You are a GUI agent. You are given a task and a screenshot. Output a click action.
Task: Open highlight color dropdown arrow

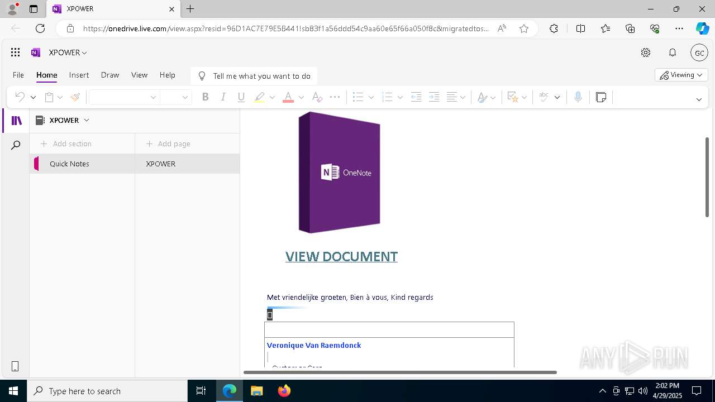[272, 97]
